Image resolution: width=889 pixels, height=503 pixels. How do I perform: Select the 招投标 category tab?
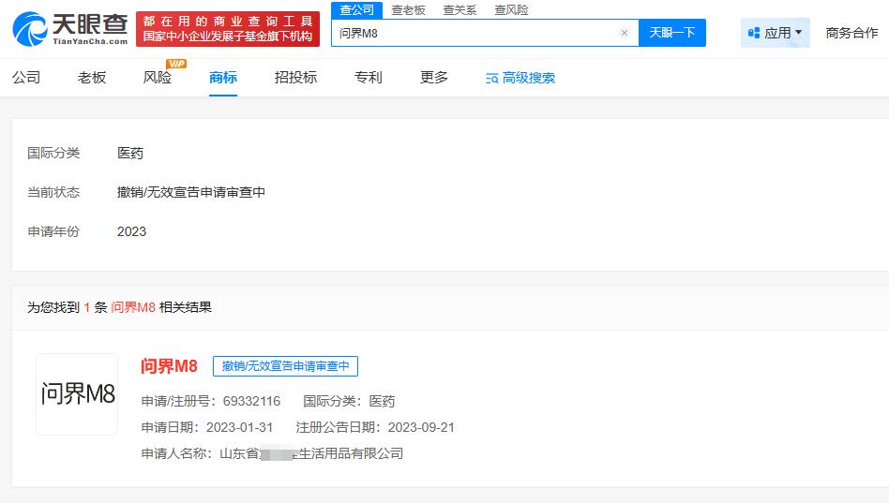[x=295, y=77]
